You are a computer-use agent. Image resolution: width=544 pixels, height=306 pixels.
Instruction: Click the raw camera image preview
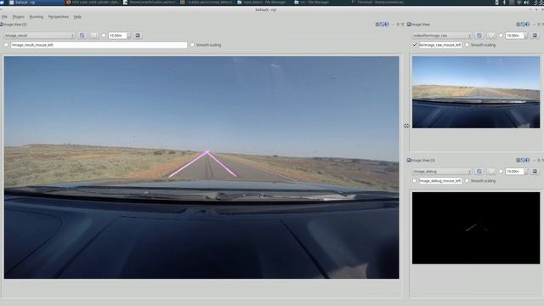coord(476,93)
